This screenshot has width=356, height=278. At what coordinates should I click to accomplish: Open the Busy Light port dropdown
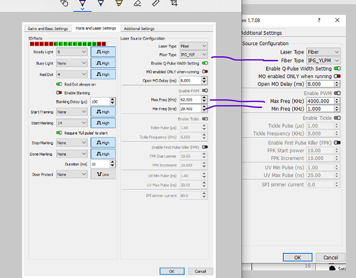pyautogui.click(x=72, y=63)
